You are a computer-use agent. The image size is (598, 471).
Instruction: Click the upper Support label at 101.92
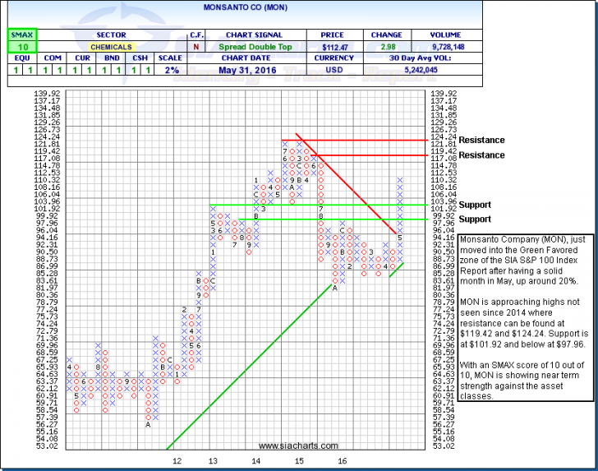tap(476, 205)
